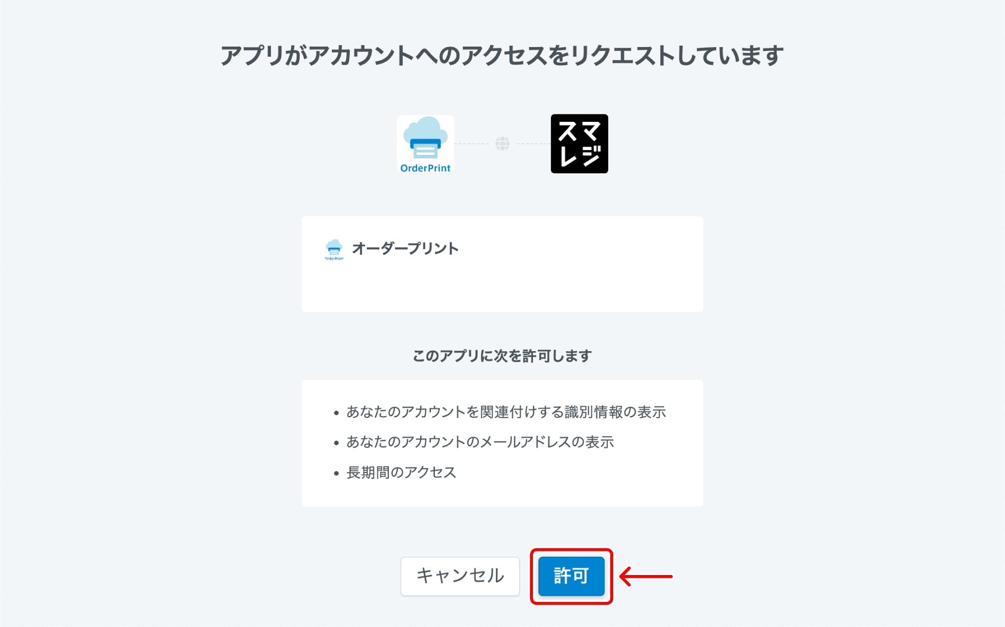Click the large OrderPrint cloud printer logo
The height and width of the screenshot is (627, 1005).
click(x=425, y=144)
